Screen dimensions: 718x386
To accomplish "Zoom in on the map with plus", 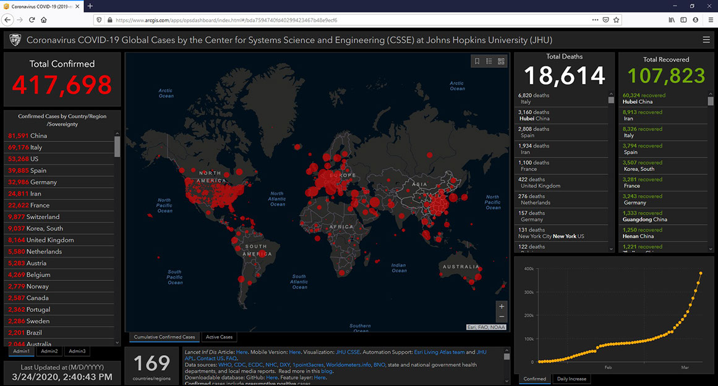I will 502,306.
